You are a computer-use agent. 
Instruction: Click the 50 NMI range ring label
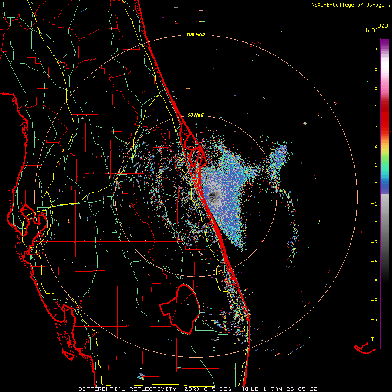[196, 115]
